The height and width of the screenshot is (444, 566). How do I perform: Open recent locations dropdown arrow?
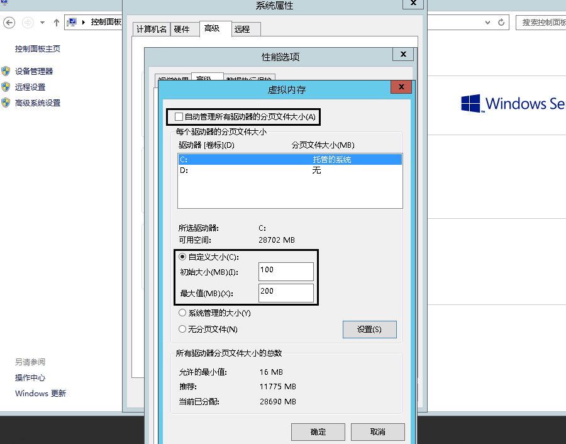42,23
